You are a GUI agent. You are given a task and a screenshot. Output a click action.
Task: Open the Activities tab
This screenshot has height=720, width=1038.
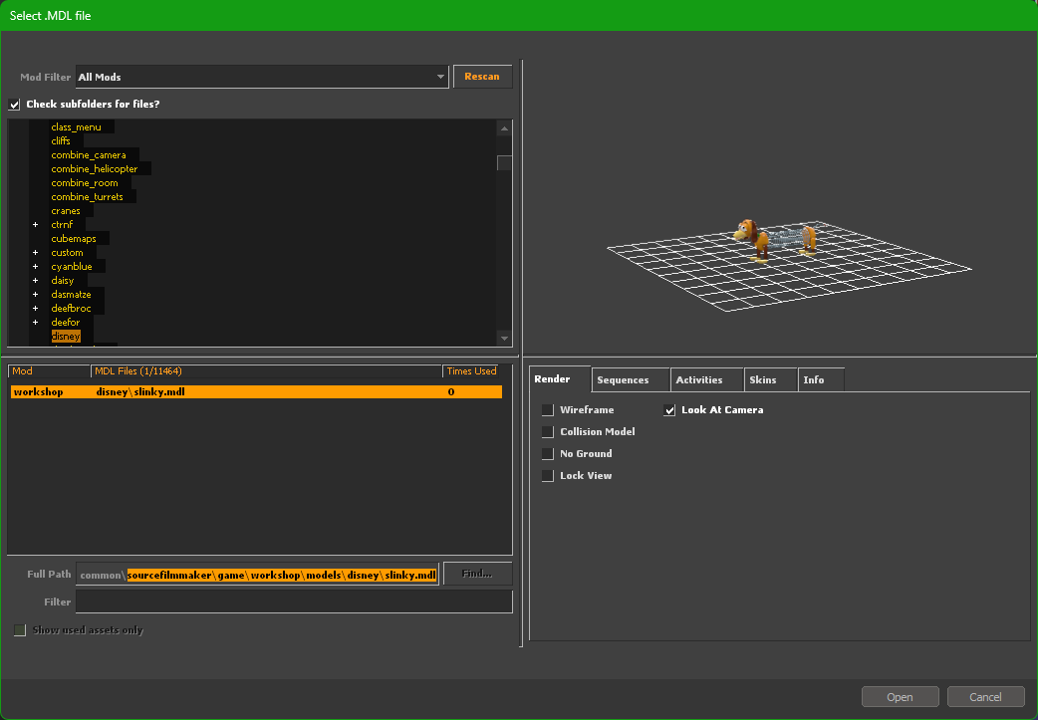click(x=707, y=379)
